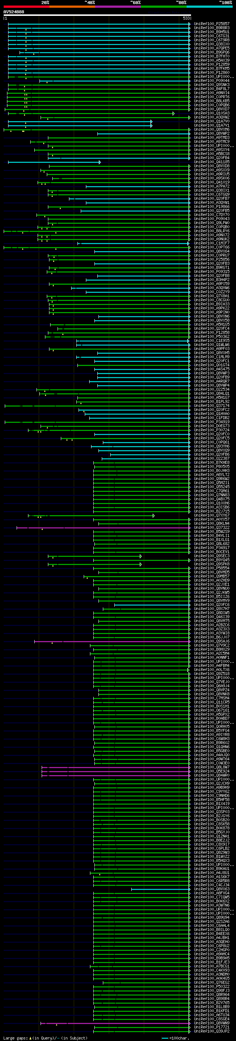
Task: Select hit UniRef100_Q9SNK3
Action: (x=212, y=85)
